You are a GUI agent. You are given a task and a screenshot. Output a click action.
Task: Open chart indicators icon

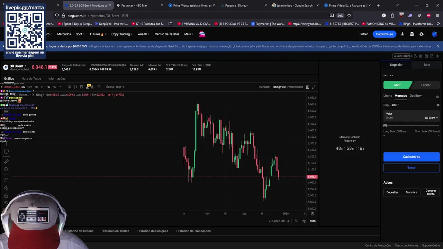click(x=69, y=87)
